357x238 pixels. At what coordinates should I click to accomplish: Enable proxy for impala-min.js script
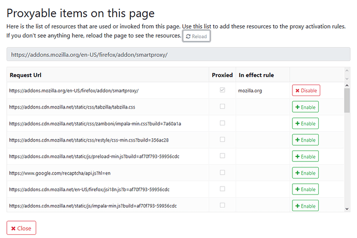[x=305, y=206]
